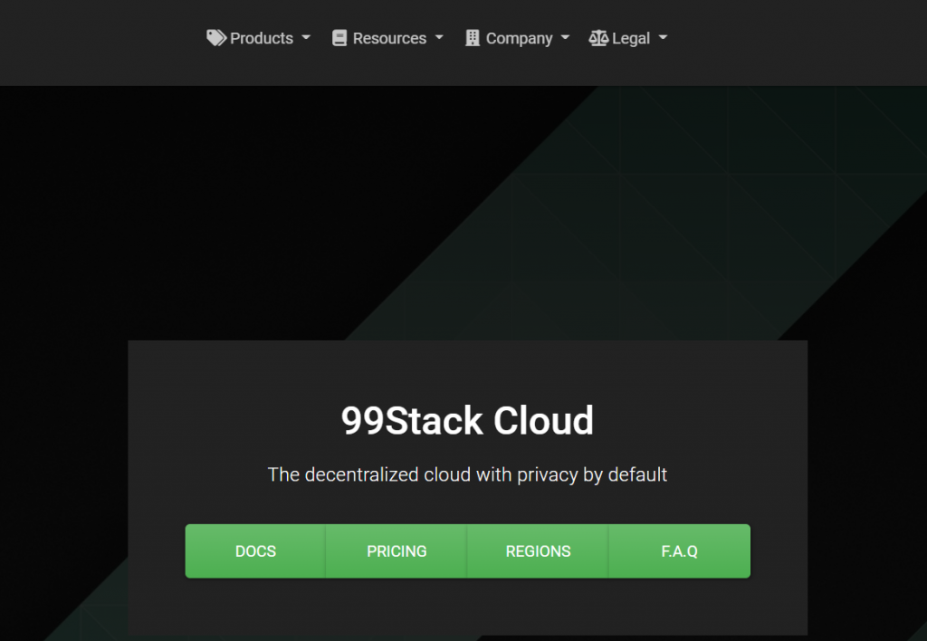Expand the Resources dropdown caret
Image resolution: width=927 pixels, height=641 pixels.
click(439, 37)
